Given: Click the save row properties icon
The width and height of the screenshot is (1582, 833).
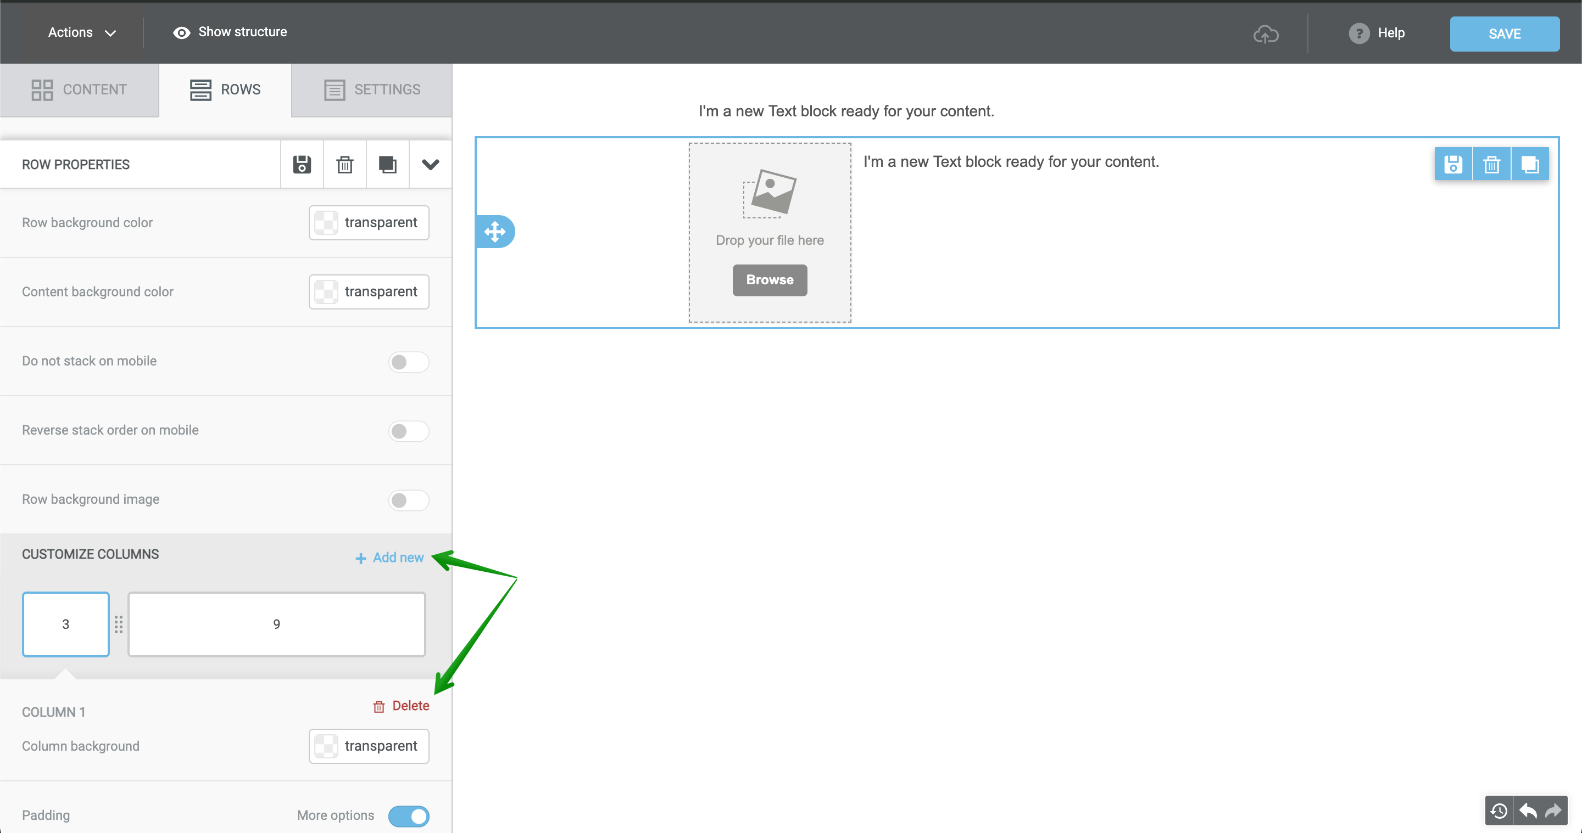Looking at the screenshot, I should pos(302,164).
